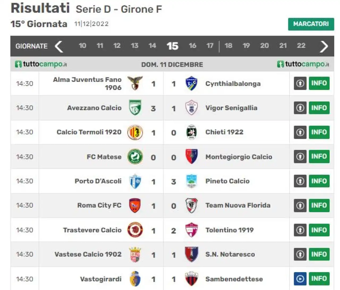Click the Trastevere Calcio team crest

pos(135,230)
